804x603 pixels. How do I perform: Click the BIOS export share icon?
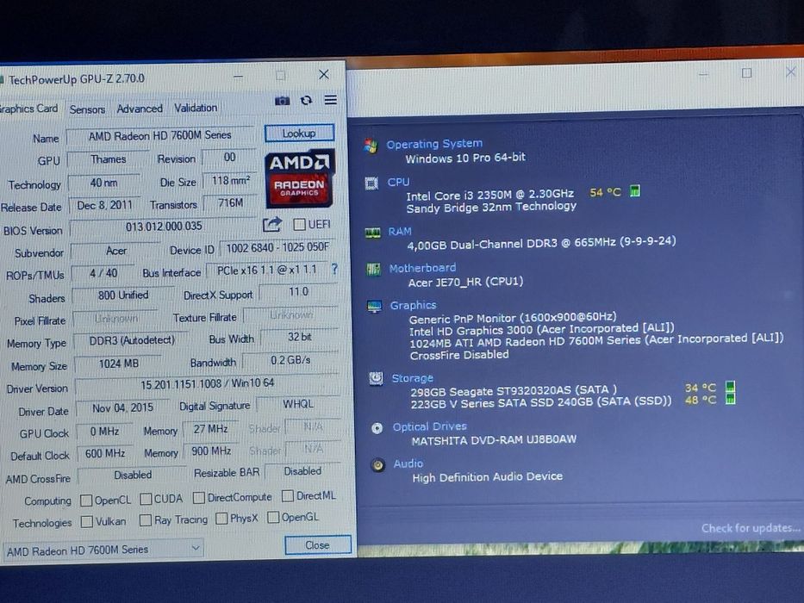(x=272, y=224)
